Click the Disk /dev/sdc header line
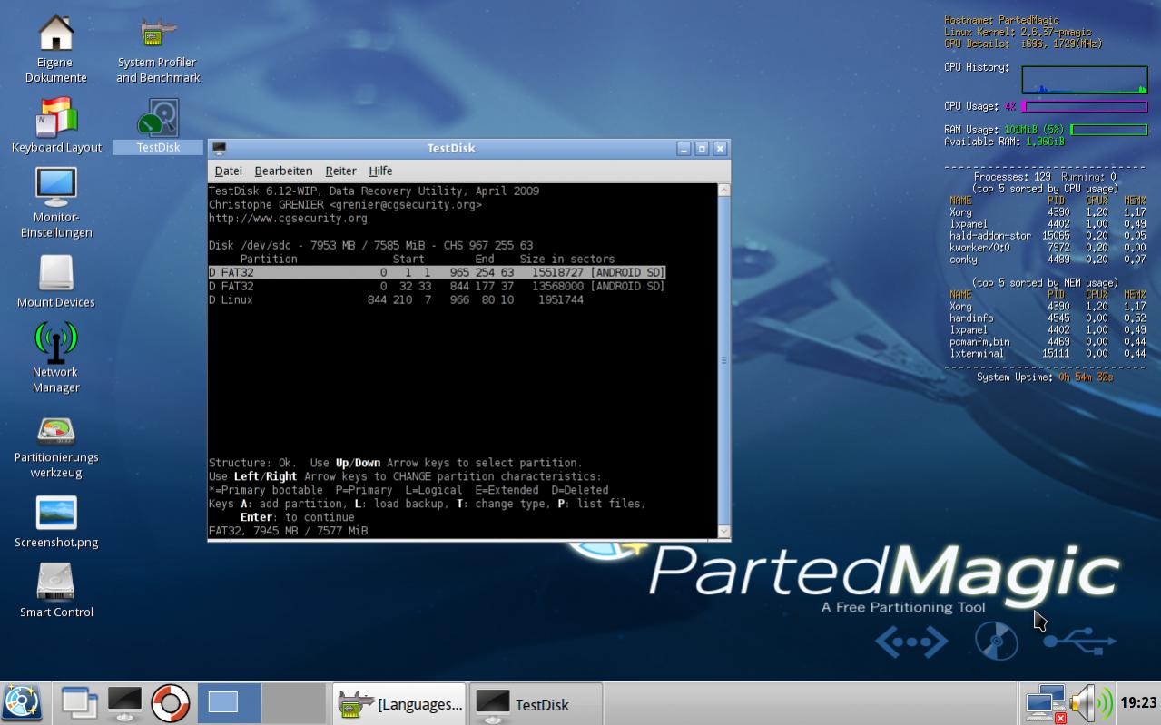This screenshot has height=725, width=1161. 370,245
